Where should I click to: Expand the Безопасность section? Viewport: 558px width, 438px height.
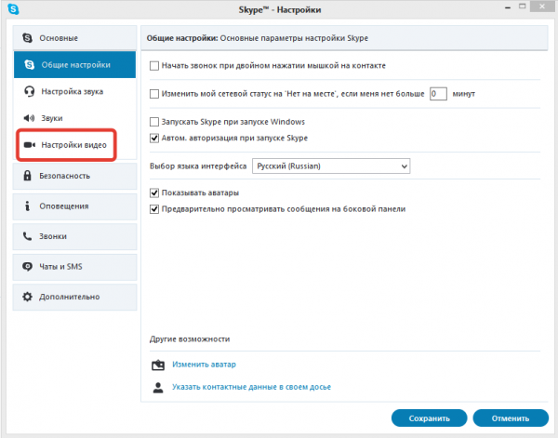(74, 176)
